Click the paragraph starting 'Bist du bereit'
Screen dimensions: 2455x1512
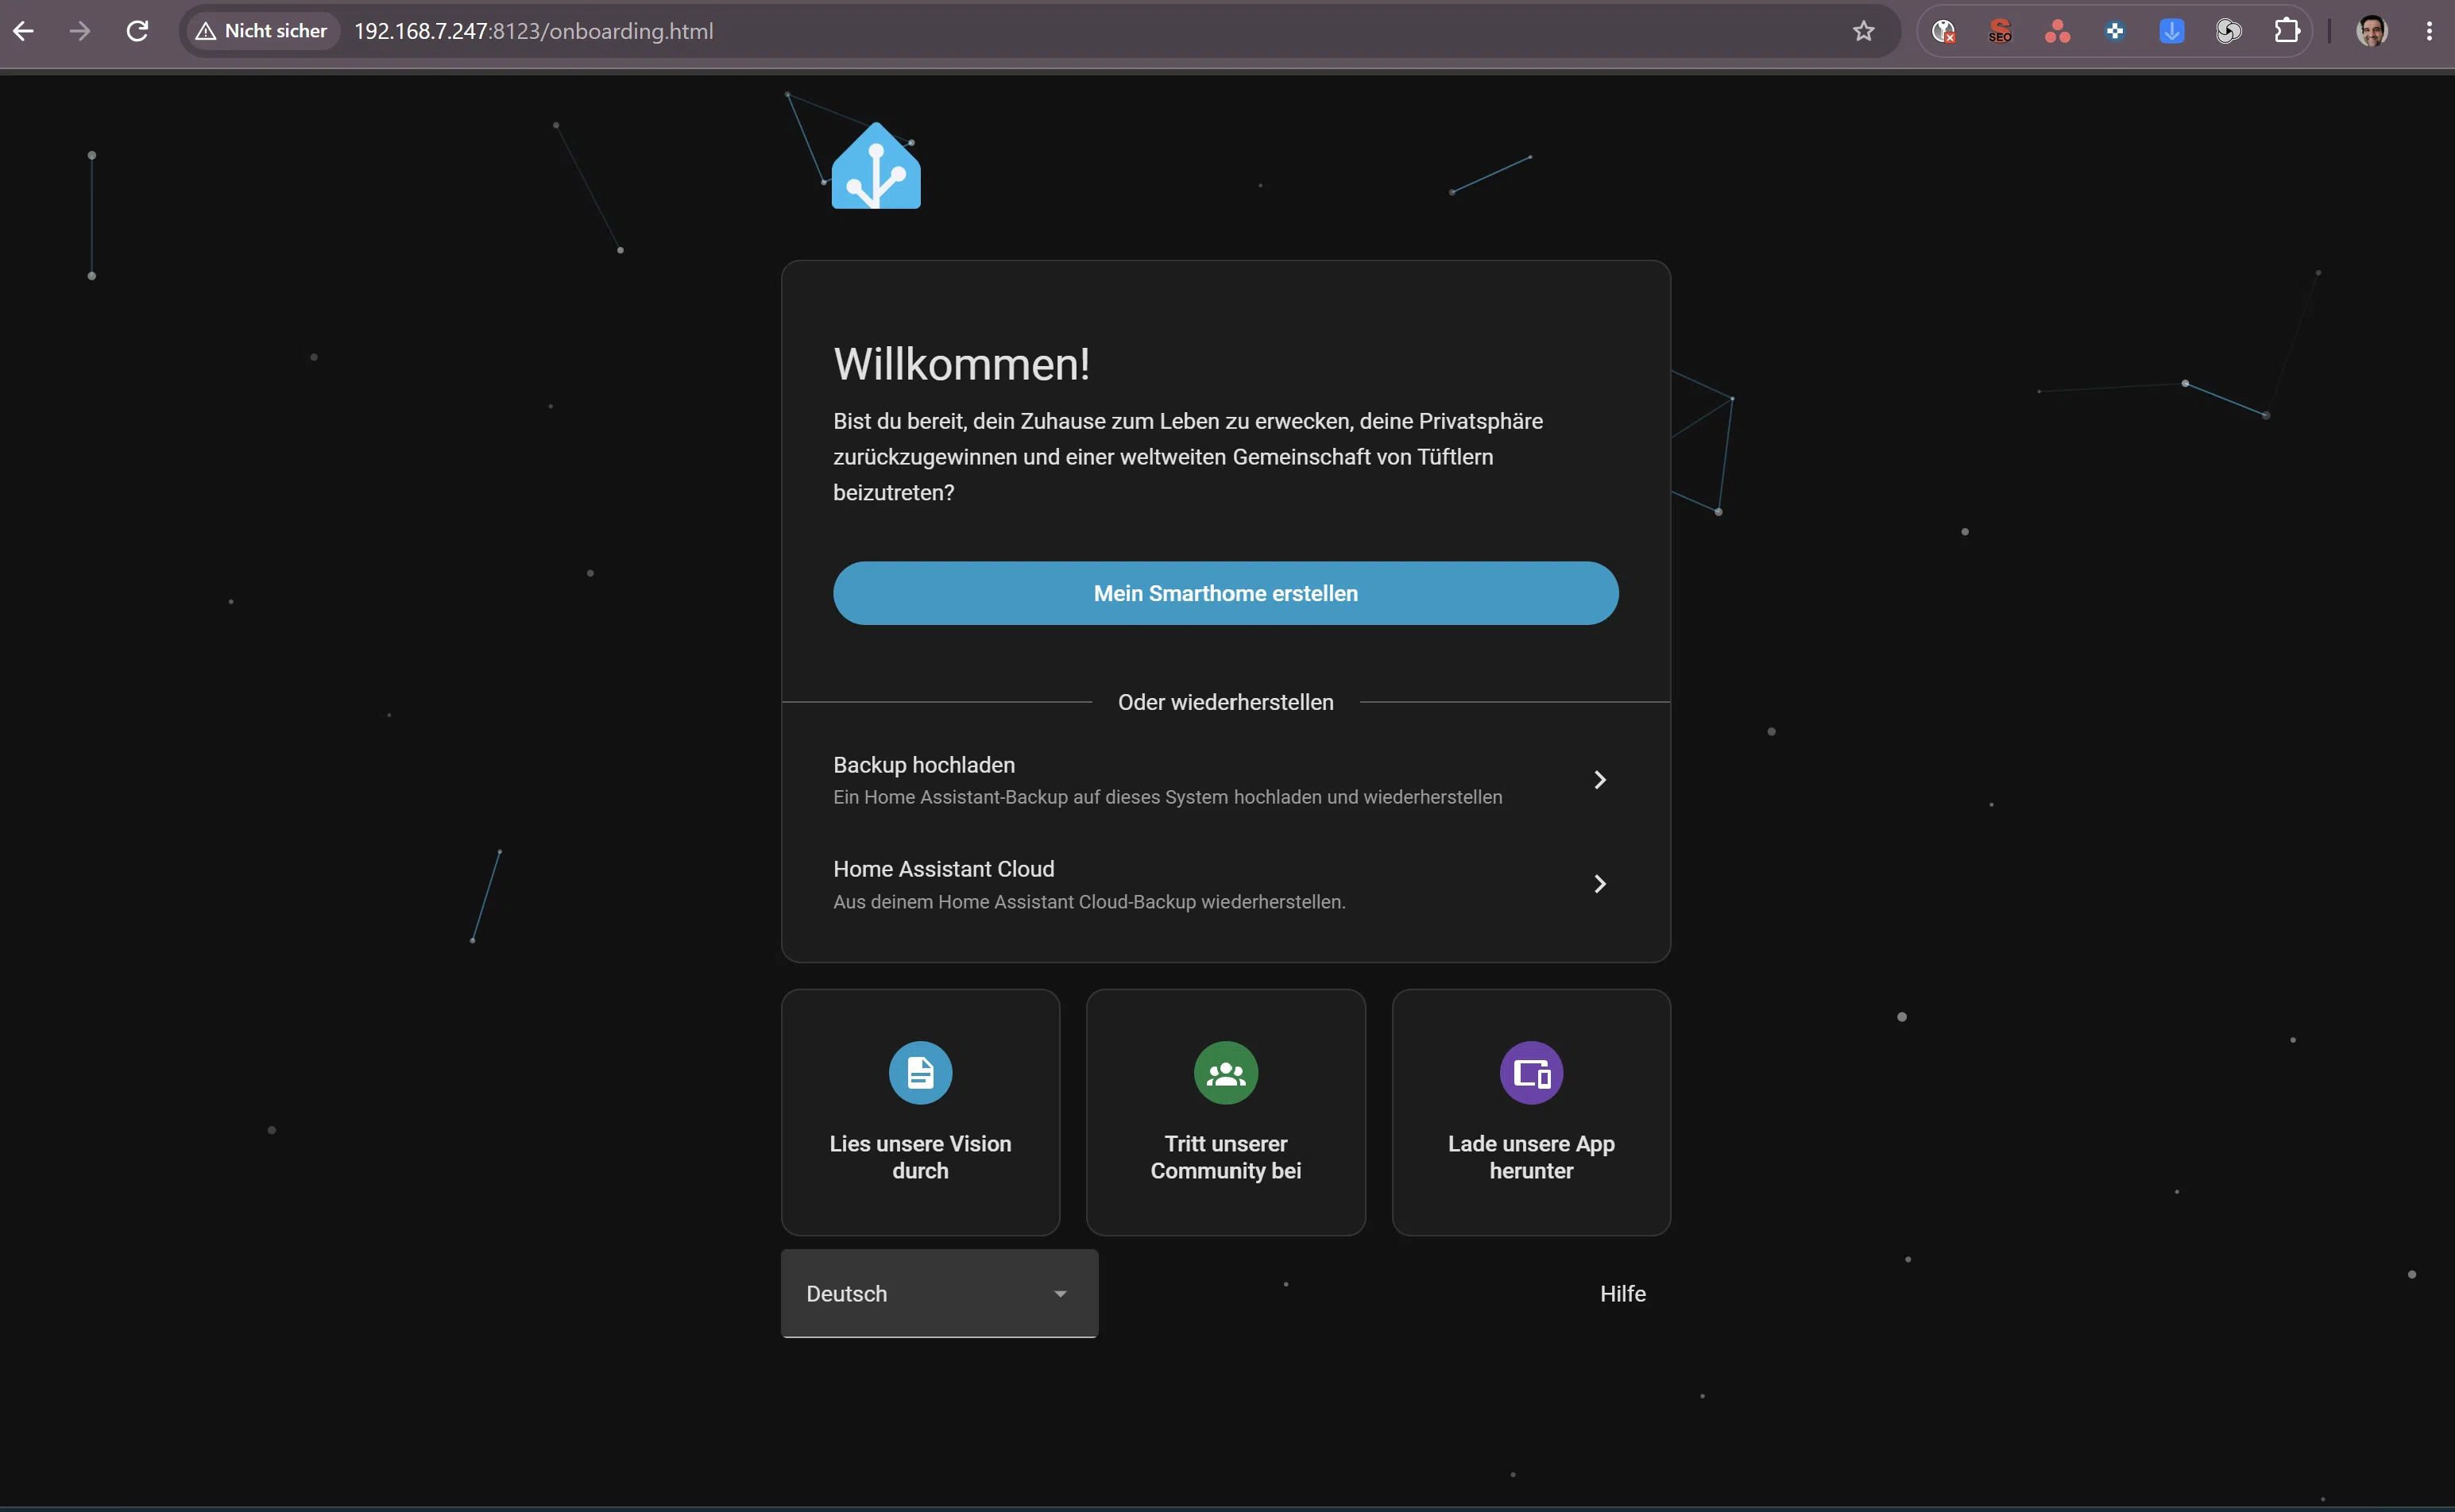point(1189,457)
